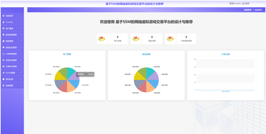Expand the 意见反馈 chevron
266x134 pixels.
(x=21, y=79)
